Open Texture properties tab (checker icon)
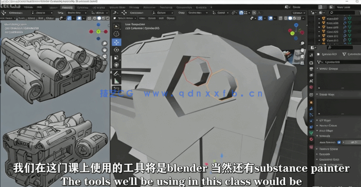The image size is (361, 187). click(x=311, y=147)
